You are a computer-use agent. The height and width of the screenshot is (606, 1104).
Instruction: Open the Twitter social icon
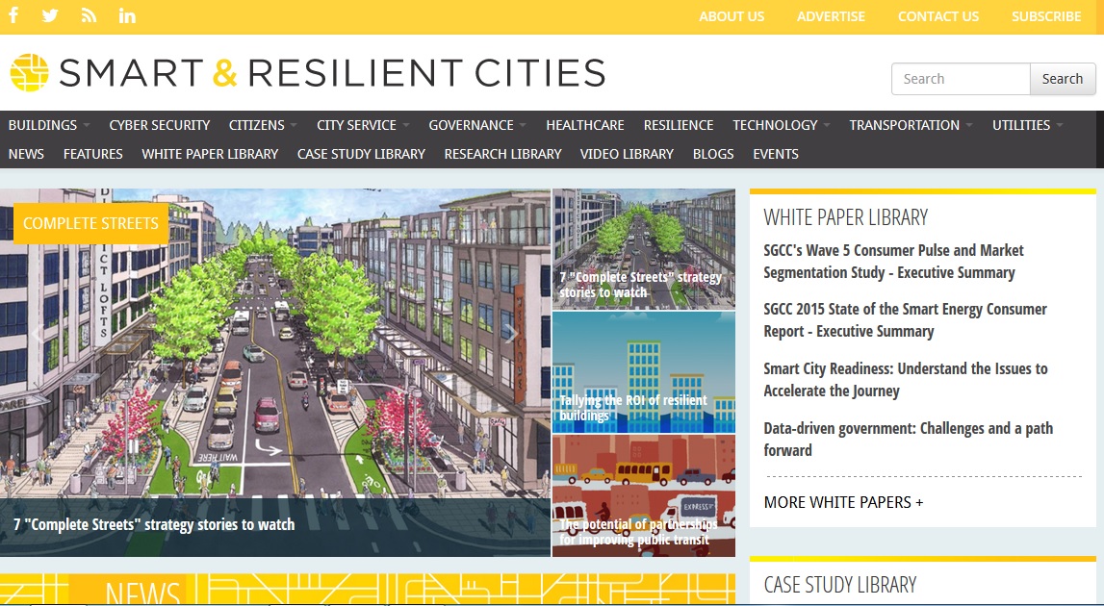coord(50,15)
